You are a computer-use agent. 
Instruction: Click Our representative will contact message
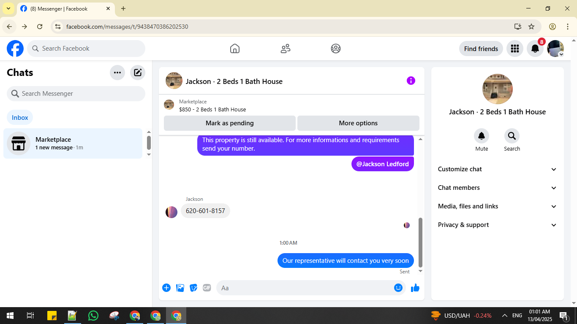click(346, 261)
